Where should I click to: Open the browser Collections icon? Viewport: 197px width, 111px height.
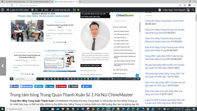coord(185,5)
